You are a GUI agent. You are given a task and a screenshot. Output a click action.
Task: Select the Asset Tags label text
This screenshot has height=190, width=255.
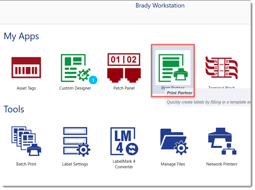coord(26,88)
